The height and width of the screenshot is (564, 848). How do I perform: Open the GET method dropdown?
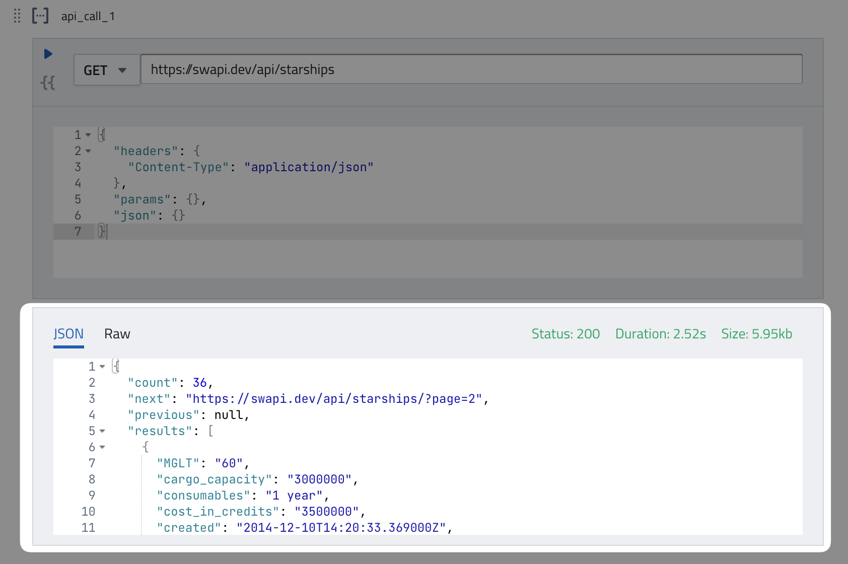[106, 70]
